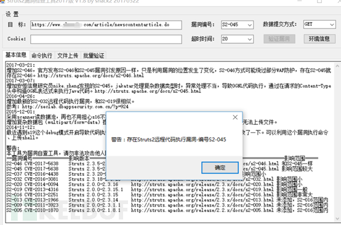Click the scroll-down arrow of the info panel
Image resolution: width=341 pixels, height=225 pixels.
click(x=337, y=218)
